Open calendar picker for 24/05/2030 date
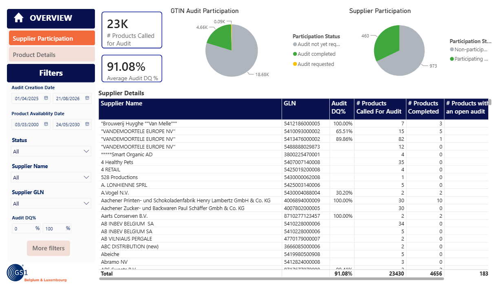Screen dimensions: 498x289 tap(87, 124)
